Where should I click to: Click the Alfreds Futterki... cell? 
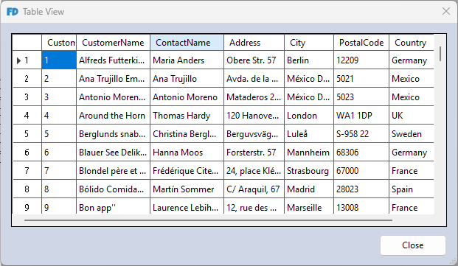(x=113, y=60)
